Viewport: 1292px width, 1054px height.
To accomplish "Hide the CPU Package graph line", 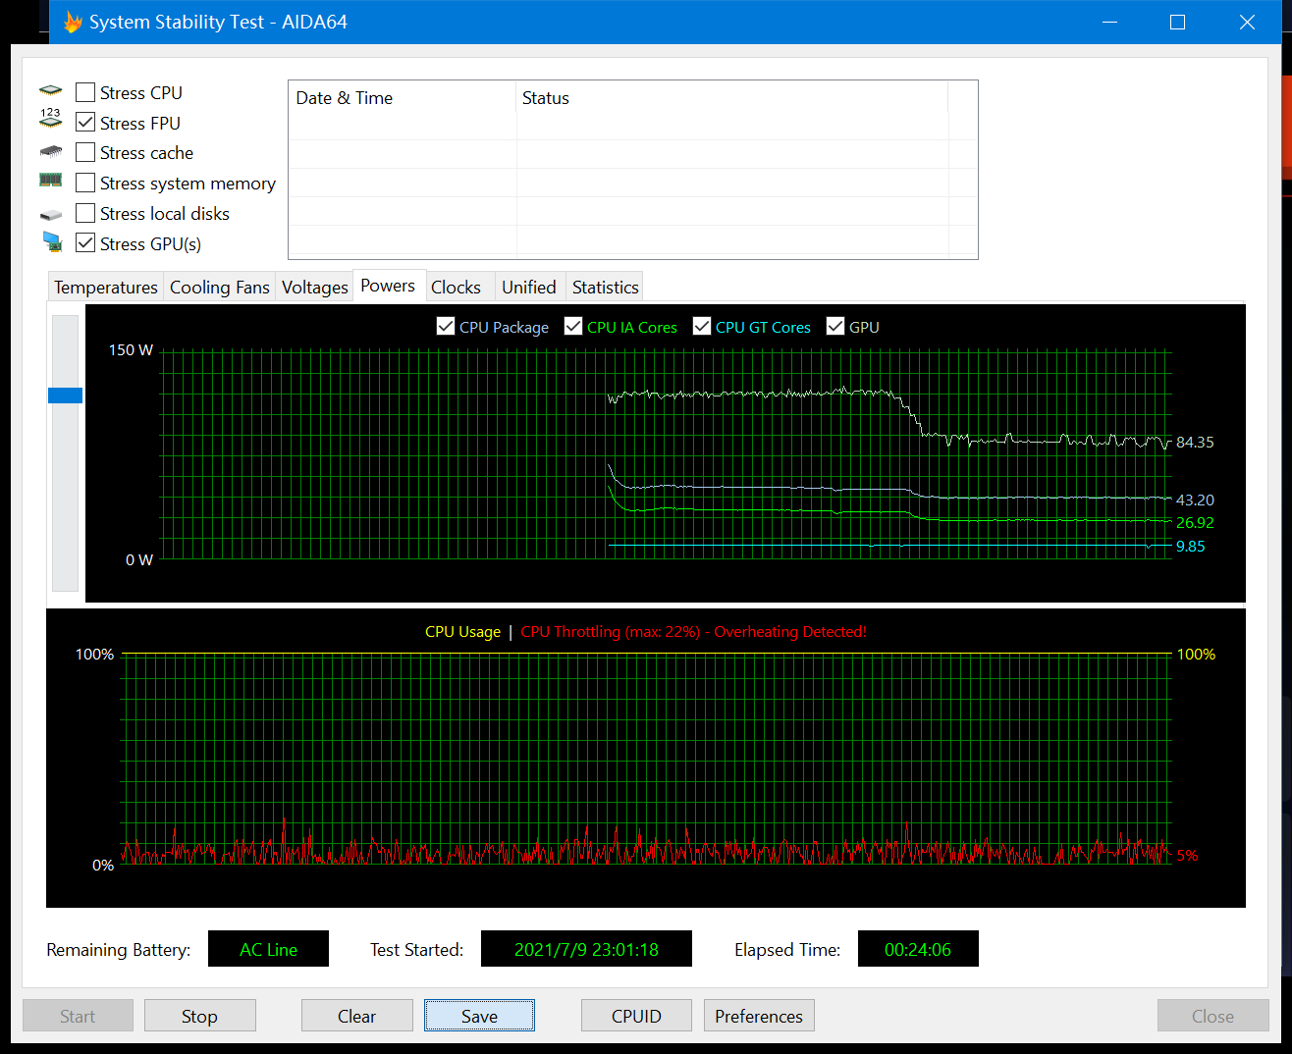I will pyautogui.click(x=446, y=327).
